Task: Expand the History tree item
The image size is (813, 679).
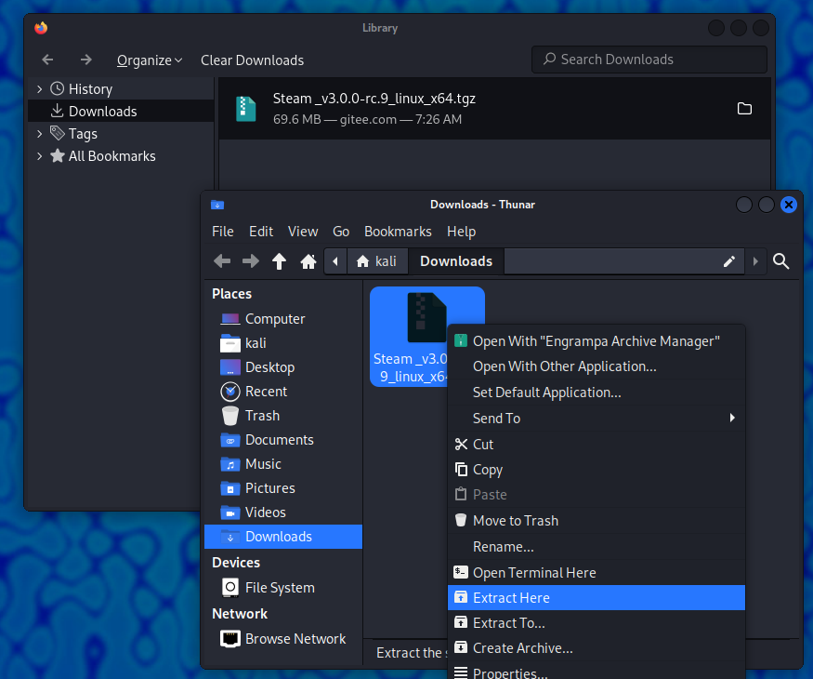Action: [39, 89]
